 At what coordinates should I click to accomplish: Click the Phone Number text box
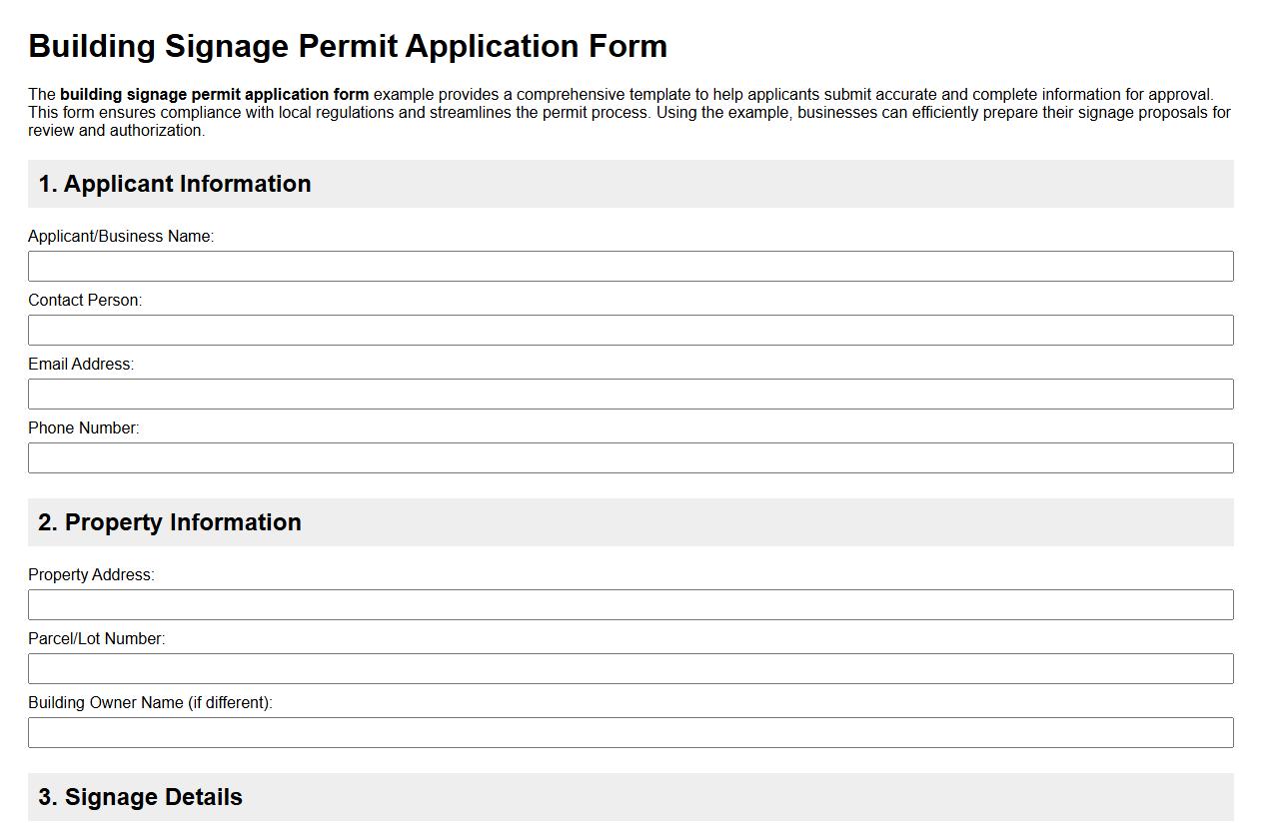click(x=631, y=457)
